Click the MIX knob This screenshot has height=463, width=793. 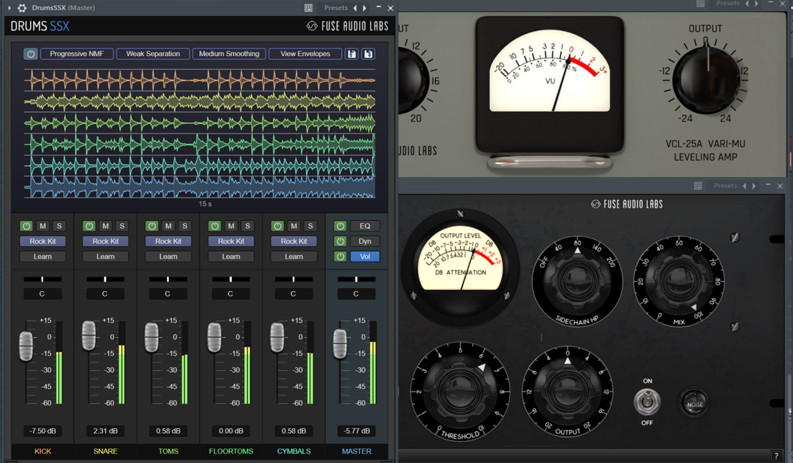[x=678, y=281]
